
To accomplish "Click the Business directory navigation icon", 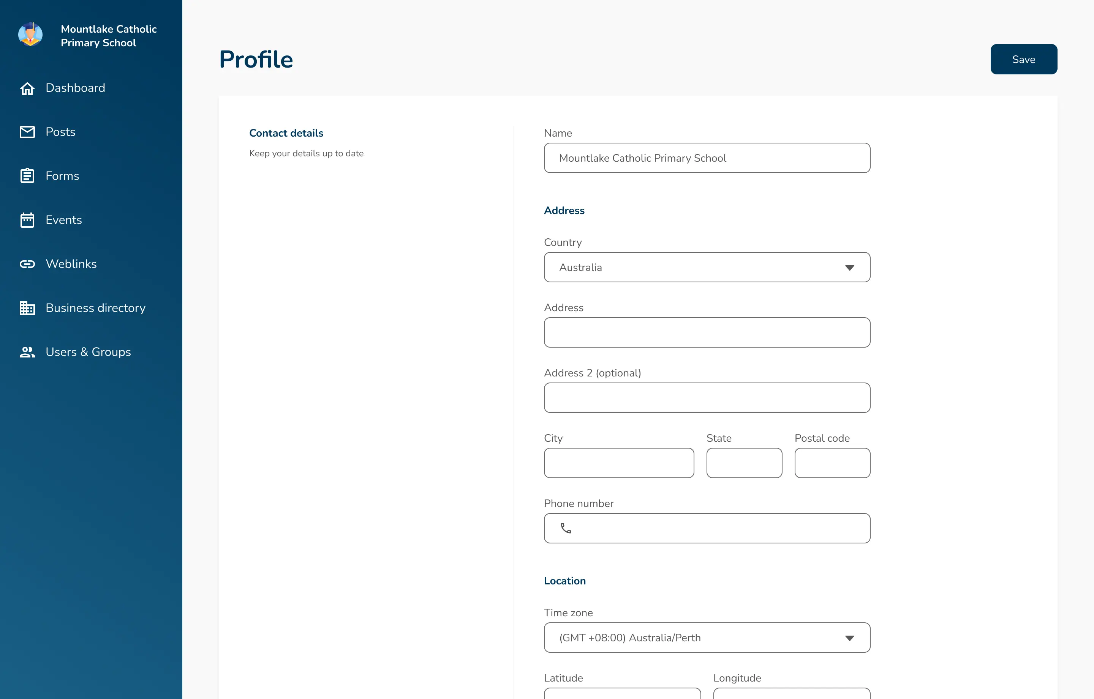I will [x=28, y=307].
